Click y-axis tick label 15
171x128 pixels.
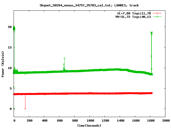pos(10,47)
